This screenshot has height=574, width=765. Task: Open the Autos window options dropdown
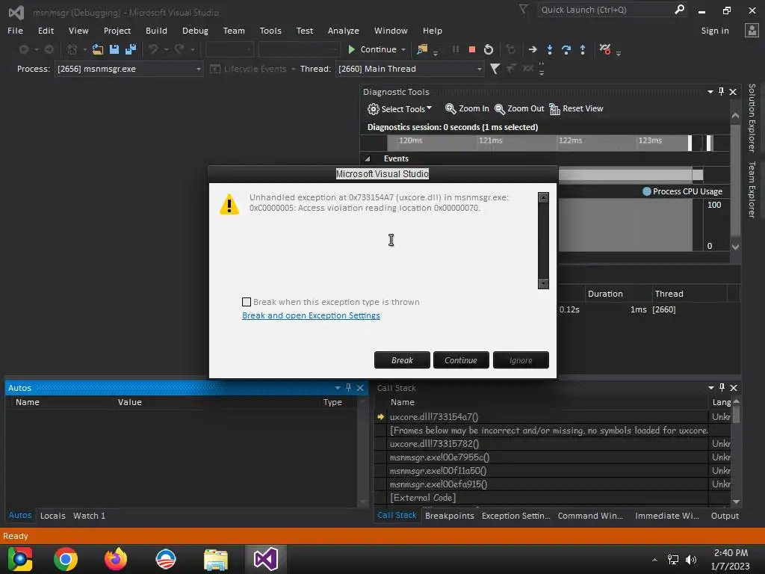pyautogui.click(x=338, y=388)
